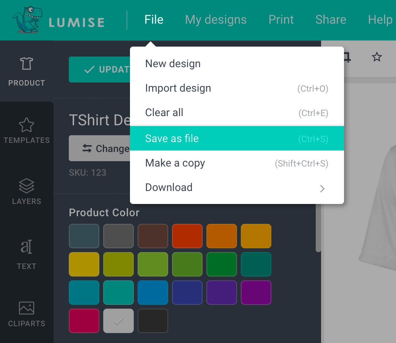
Task: Open the Product panel t-shirt icon
Action: (26, 64)
